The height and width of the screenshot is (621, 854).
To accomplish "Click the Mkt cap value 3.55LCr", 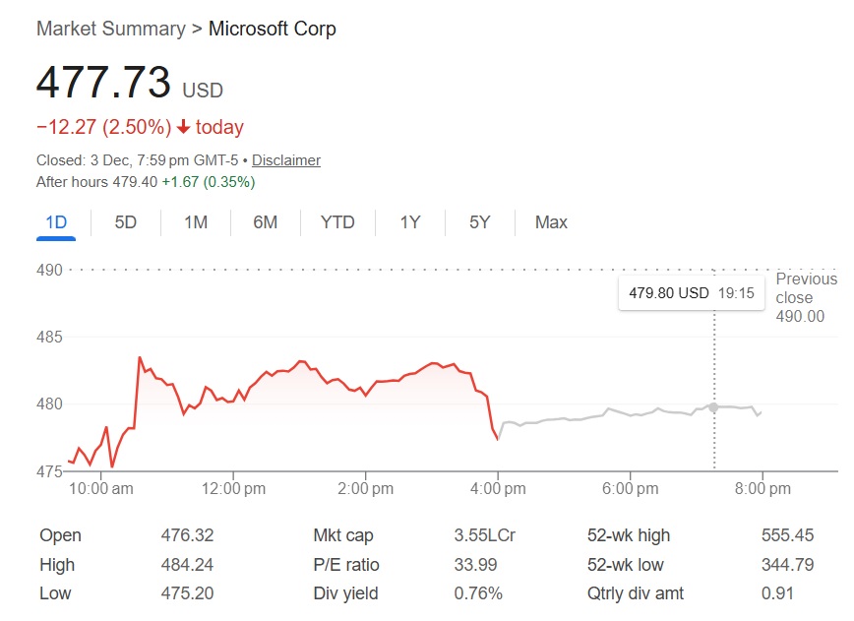I will [x=485, y=536].
